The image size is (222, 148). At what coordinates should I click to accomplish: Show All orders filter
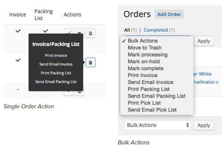pyautogui.click(x=127, y=30)
